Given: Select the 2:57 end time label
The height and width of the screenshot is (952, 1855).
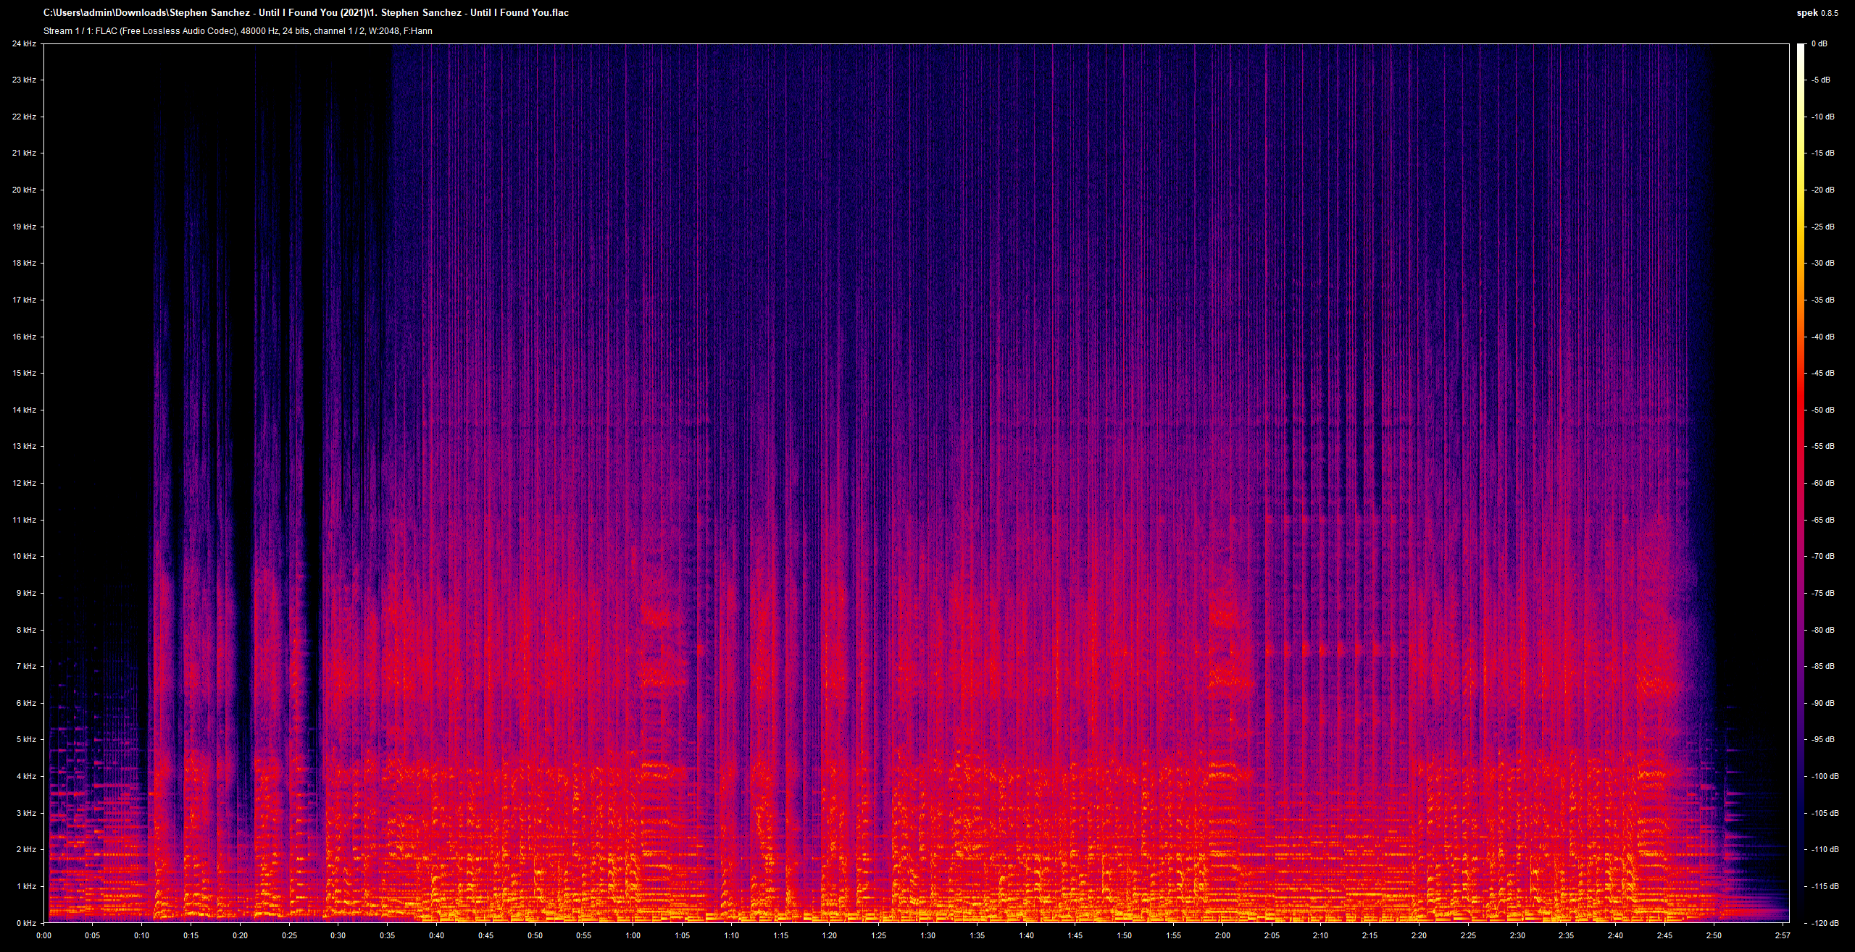Looking at the screenshot, I should coord(1782,935).
